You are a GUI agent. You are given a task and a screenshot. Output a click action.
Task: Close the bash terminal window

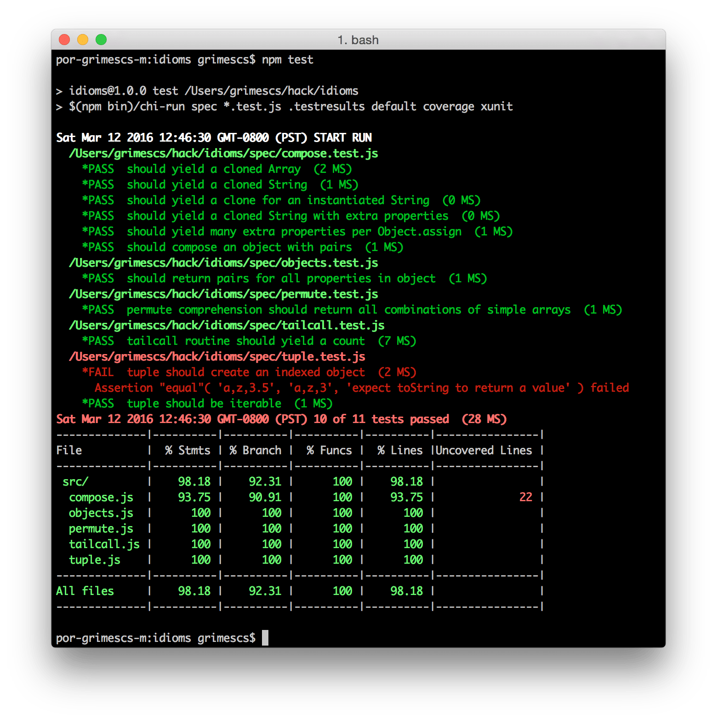pyautogui.click(x=64, y=40)
